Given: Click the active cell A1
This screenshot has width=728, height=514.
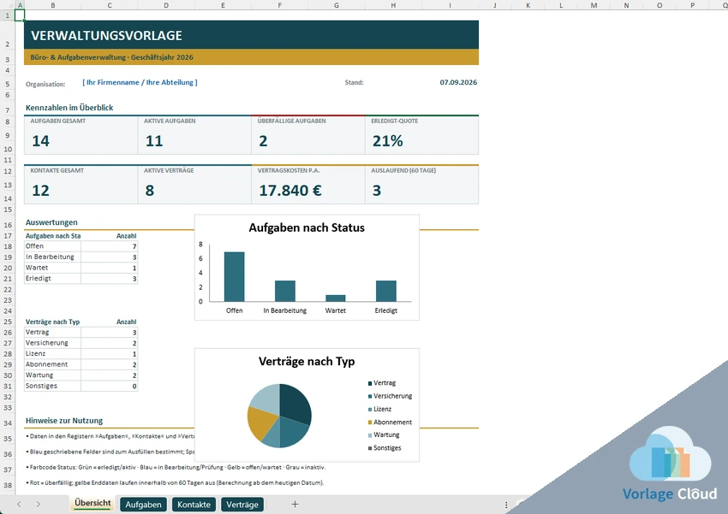Looking at the screenshot, I should tap(20, 15).
